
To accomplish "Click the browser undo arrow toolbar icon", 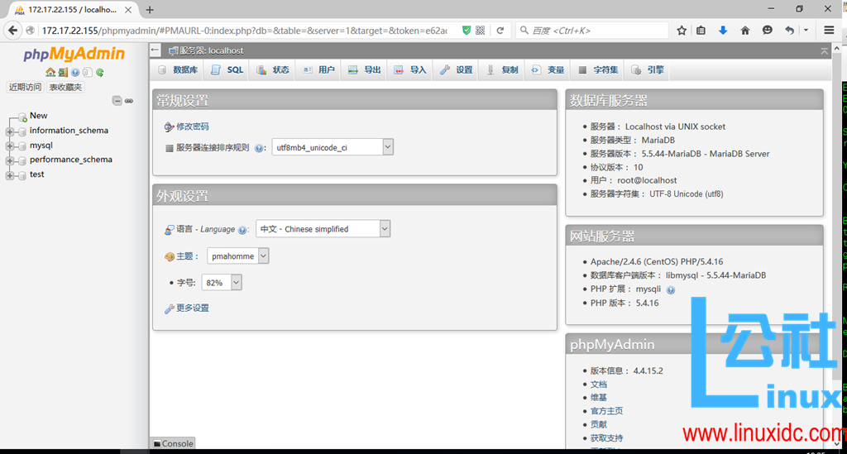I will pos(789,31).
